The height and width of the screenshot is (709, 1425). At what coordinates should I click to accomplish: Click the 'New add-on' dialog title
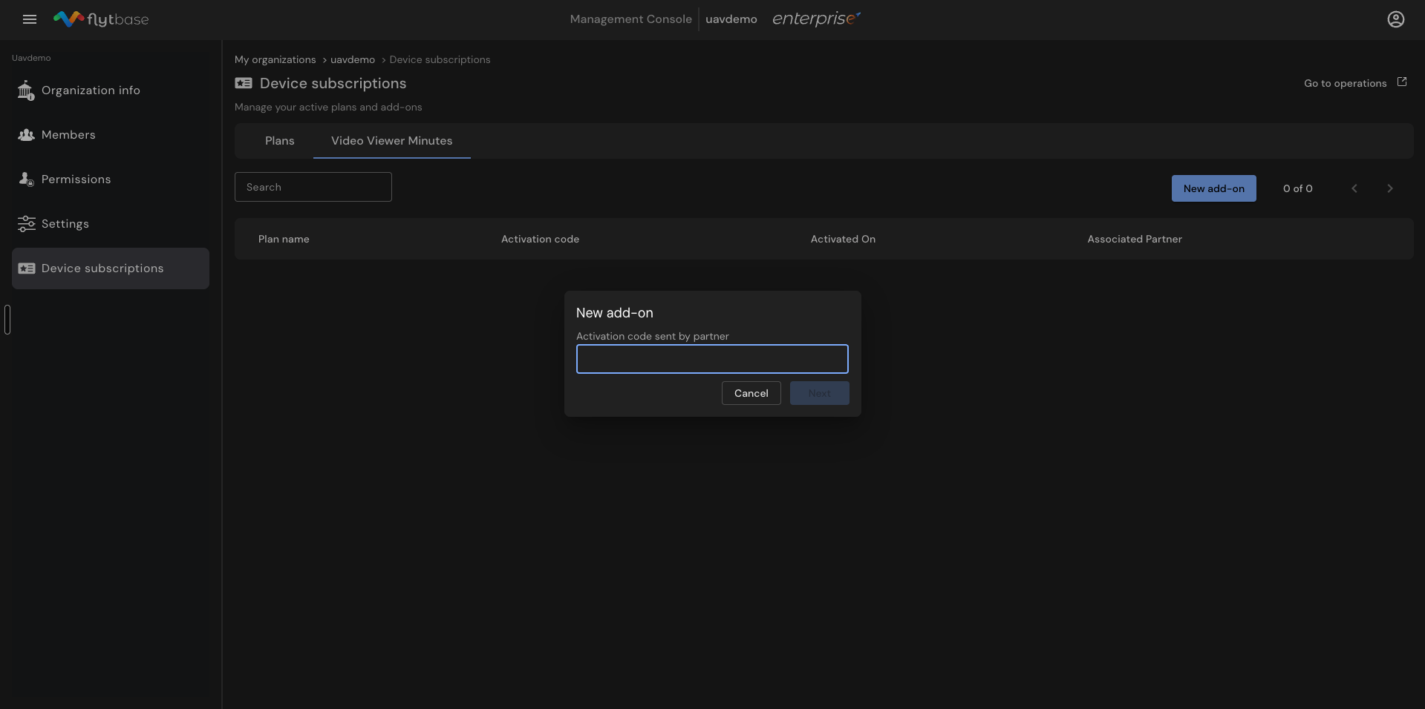(615, 313)
